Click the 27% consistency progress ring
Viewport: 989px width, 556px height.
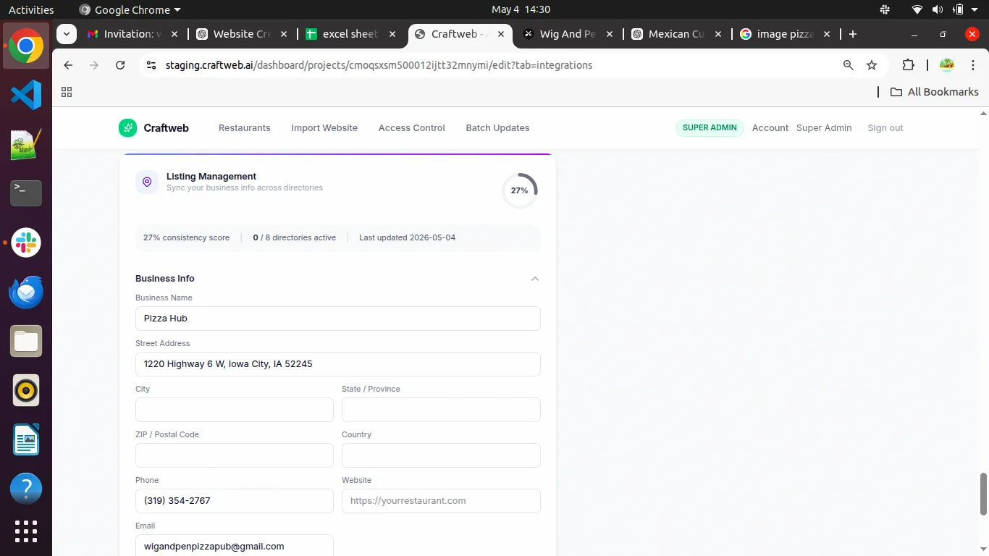coord(519,190)
